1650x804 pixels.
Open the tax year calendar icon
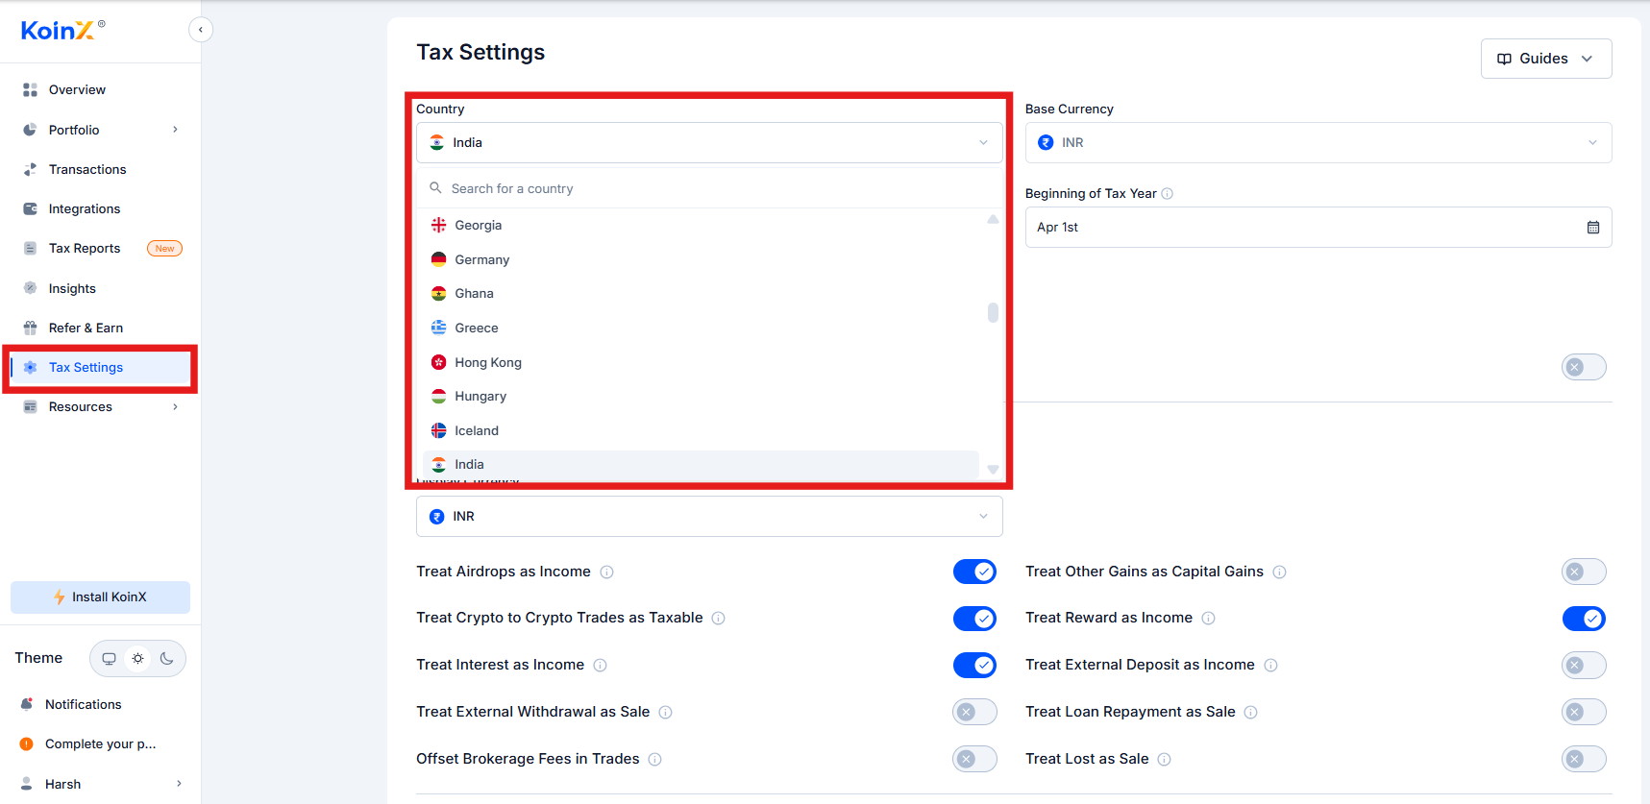click(1593, 228)
